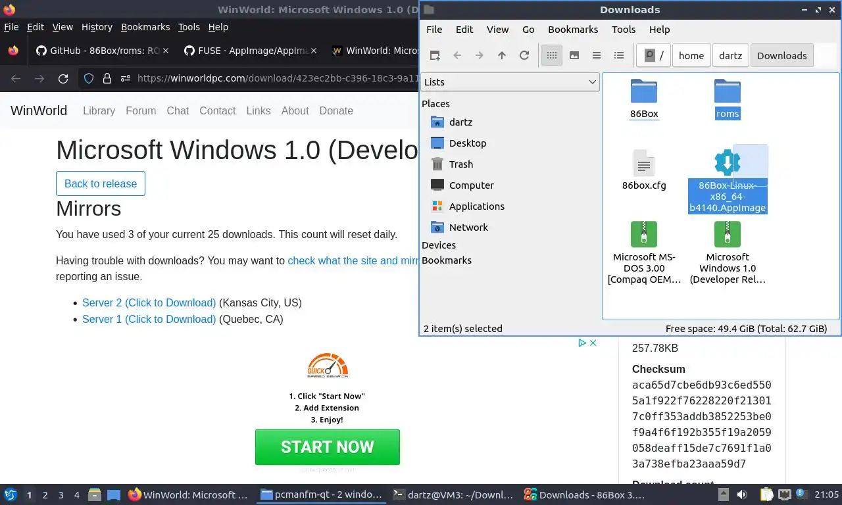Open the WinWorld Donate link
The width and height of the screenshot is (842, 505).
[x=336, y=110]
